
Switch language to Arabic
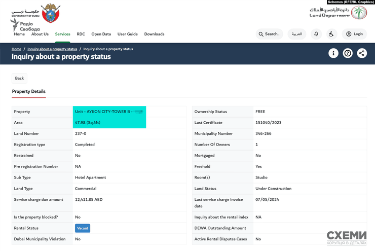[x=297, y=34]
